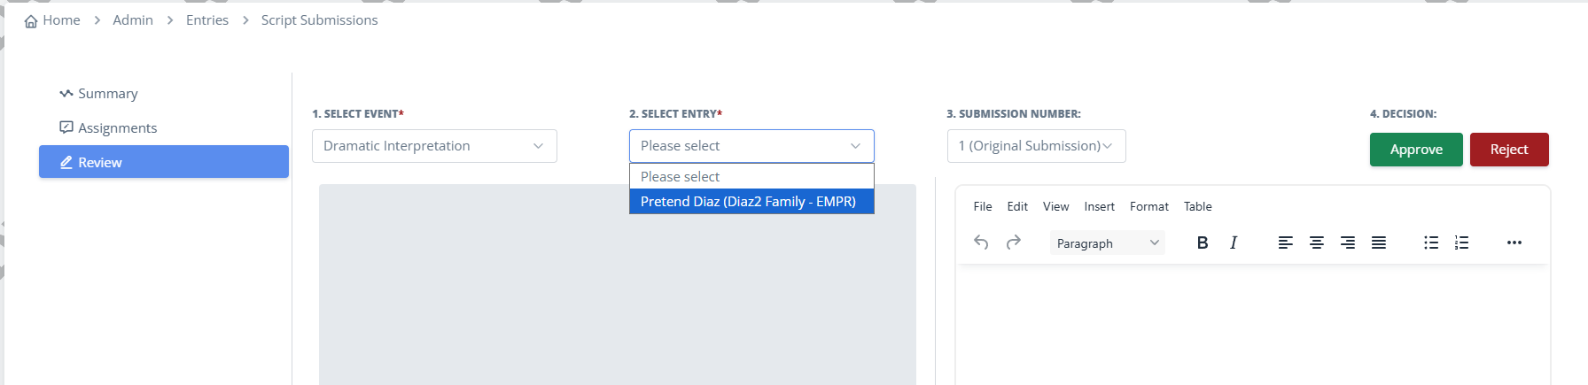Show more toolbar options (three dots)

[x=1514, y=243]
